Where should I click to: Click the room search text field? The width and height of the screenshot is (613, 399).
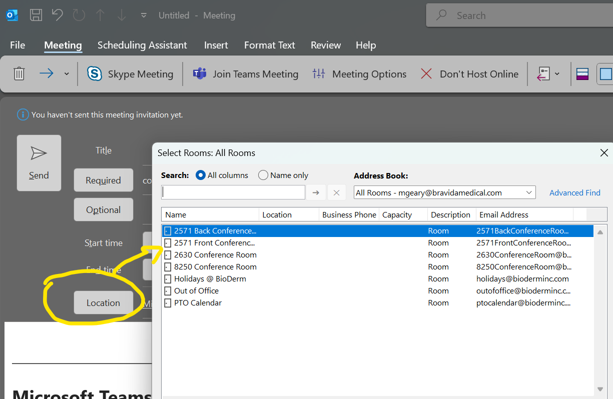click(x=233, y=192)
